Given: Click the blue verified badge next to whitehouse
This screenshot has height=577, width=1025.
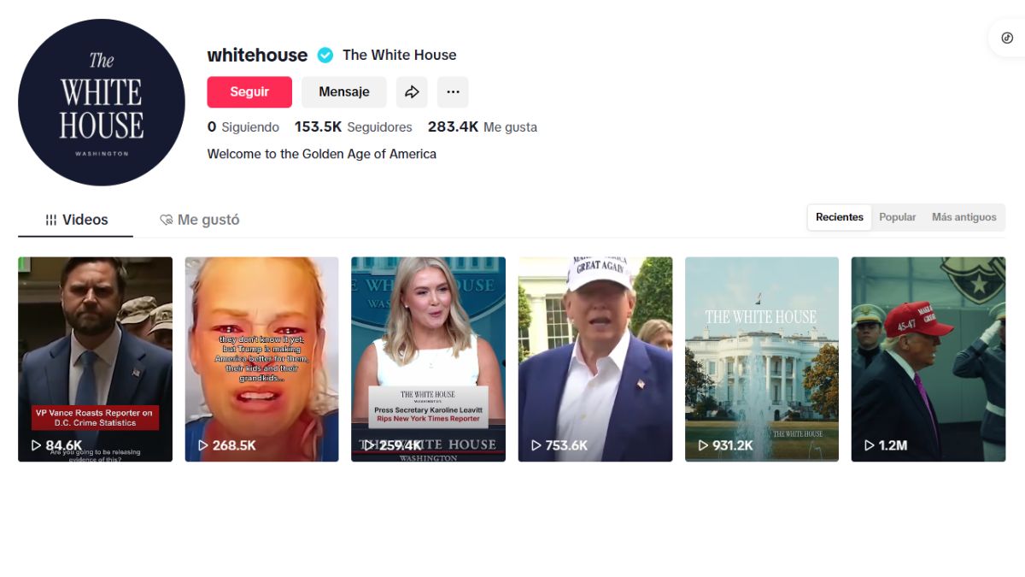Looking at the screenshot, I should pyautogui.click(x=325, y=56).
